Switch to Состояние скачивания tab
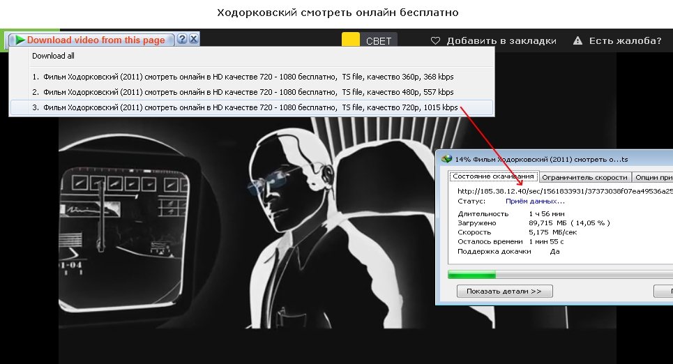Viewport: 673px width, 364px height. [x=493, y=176]
